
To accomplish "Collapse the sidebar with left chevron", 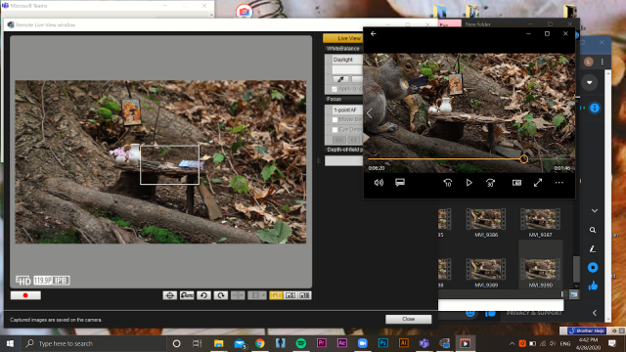I will (x=595, y=313).
